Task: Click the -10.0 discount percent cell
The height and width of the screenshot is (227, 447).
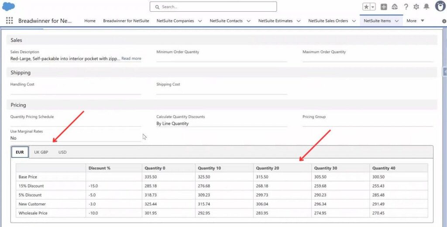Action: click(114, 213)
